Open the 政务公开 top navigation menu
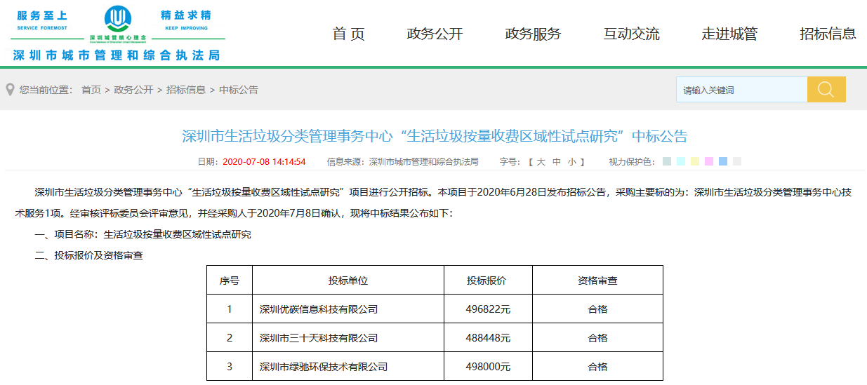This screenshot has width=867, height=385. pos(435,34)
